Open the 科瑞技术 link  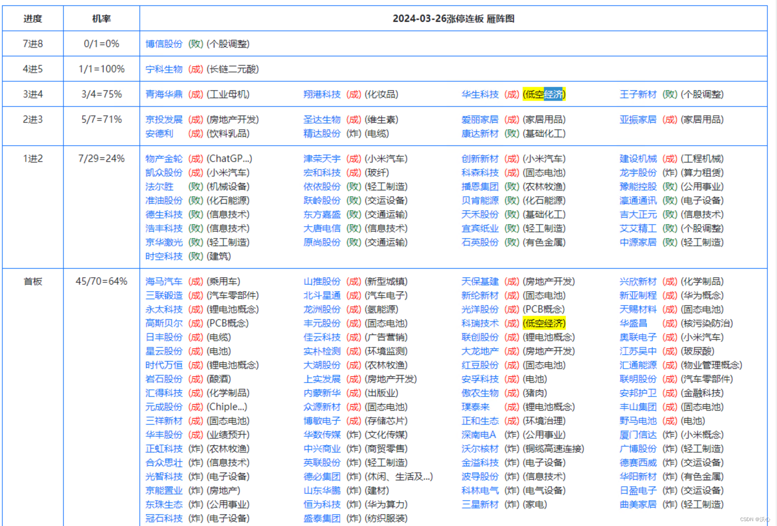pos(480,323)
